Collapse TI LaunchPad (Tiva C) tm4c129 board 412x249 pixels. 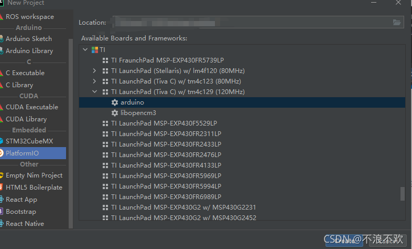click(94, 91)
